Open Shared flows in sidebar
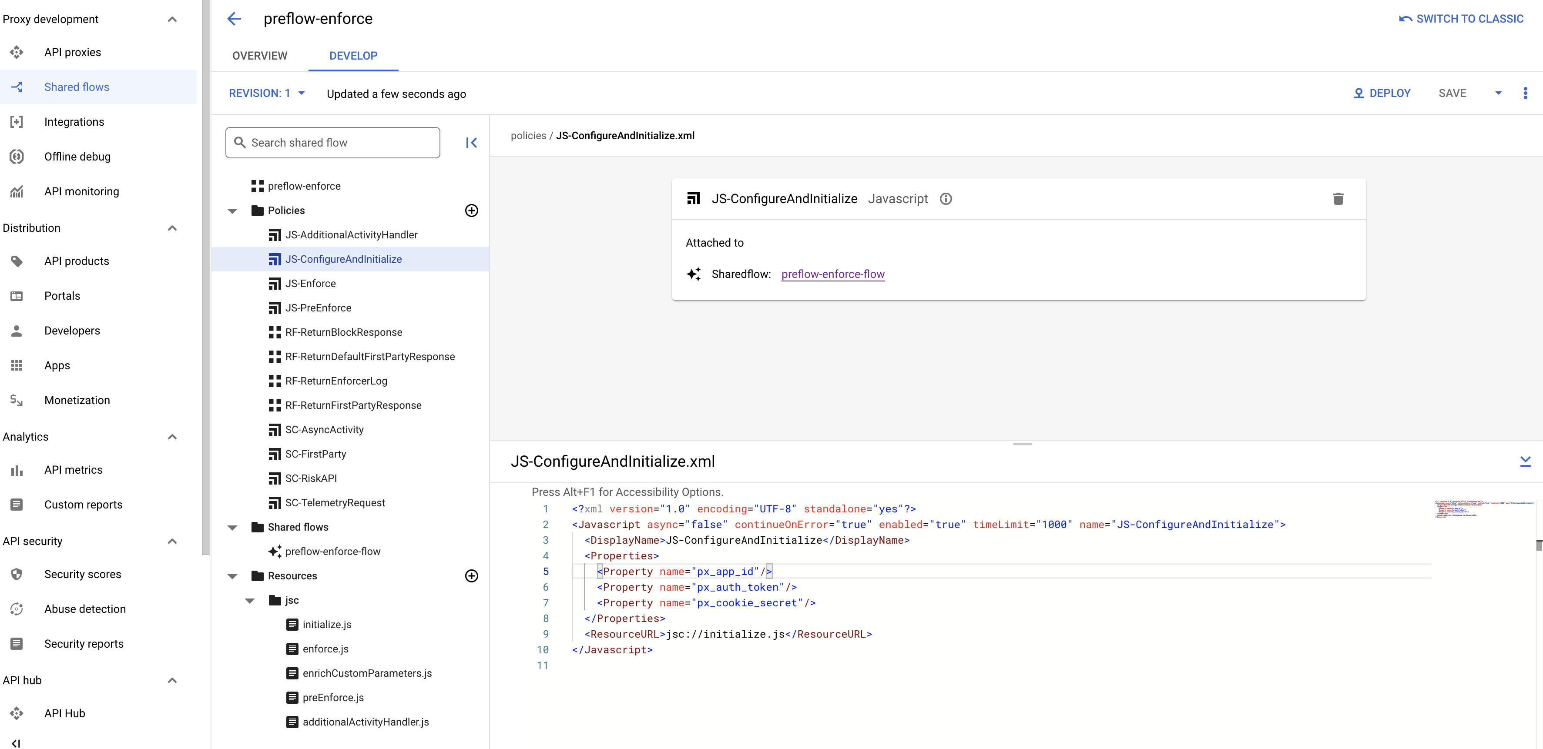Image resolution: width=1543 pixels, height=749 pixels. [77, 87]
